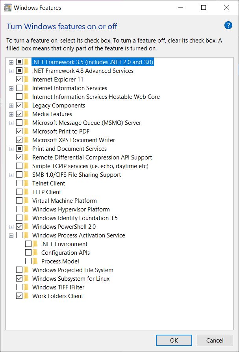The image size is (239, 352).
Task: Expand the Legacy Components node
Action: [x=11, y=106]
